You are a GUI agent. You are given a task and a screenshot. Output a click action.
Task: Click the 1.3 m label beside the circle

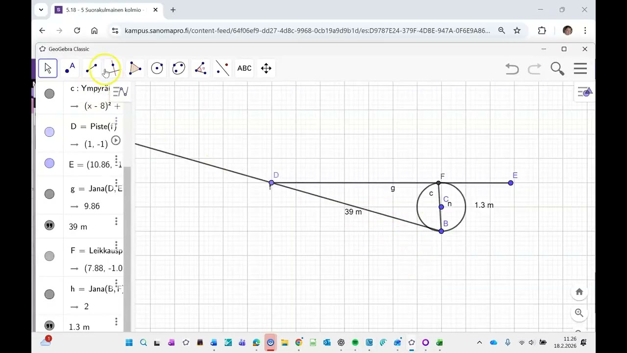click(484, 205)
